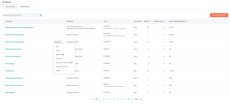This screenshot has height=107, width=230.
Task: Click info icon beside View to Submission Rate
Action: (x=186, y=22)
